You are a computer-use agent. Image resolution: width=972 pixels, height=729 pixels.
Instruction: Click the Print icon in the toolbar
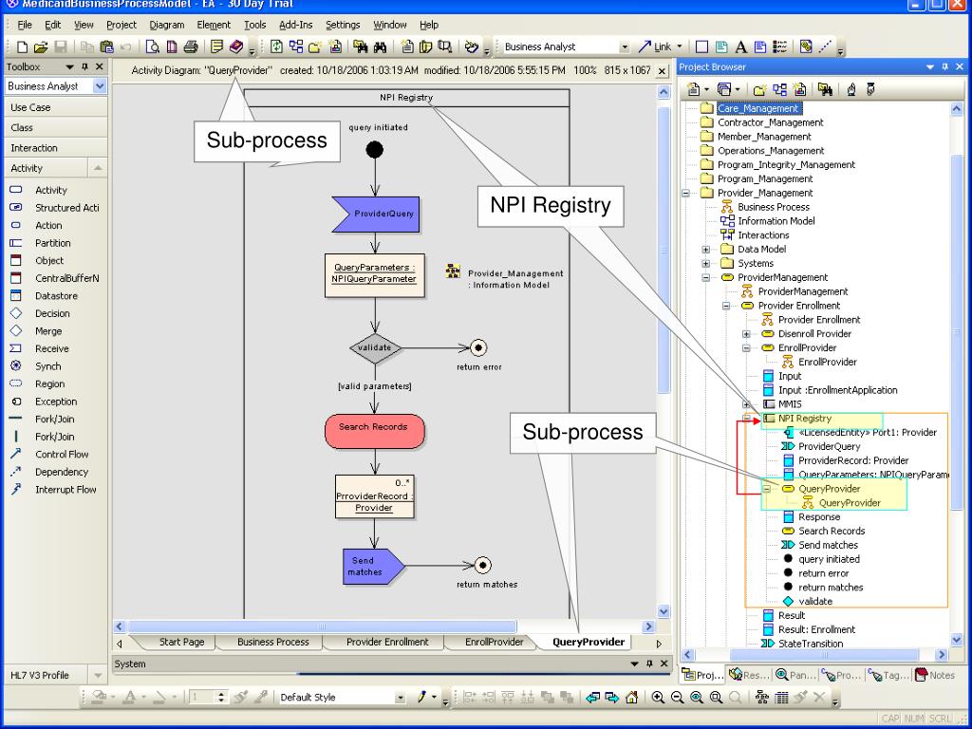(x=191, y=47)
